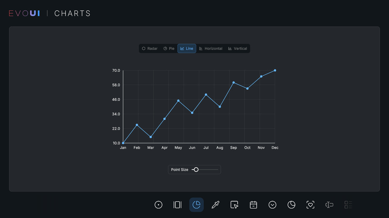The height and width of the screenshot is (218, 389).
Task: Click the active Line chart tab
Action: click(187, 48)
